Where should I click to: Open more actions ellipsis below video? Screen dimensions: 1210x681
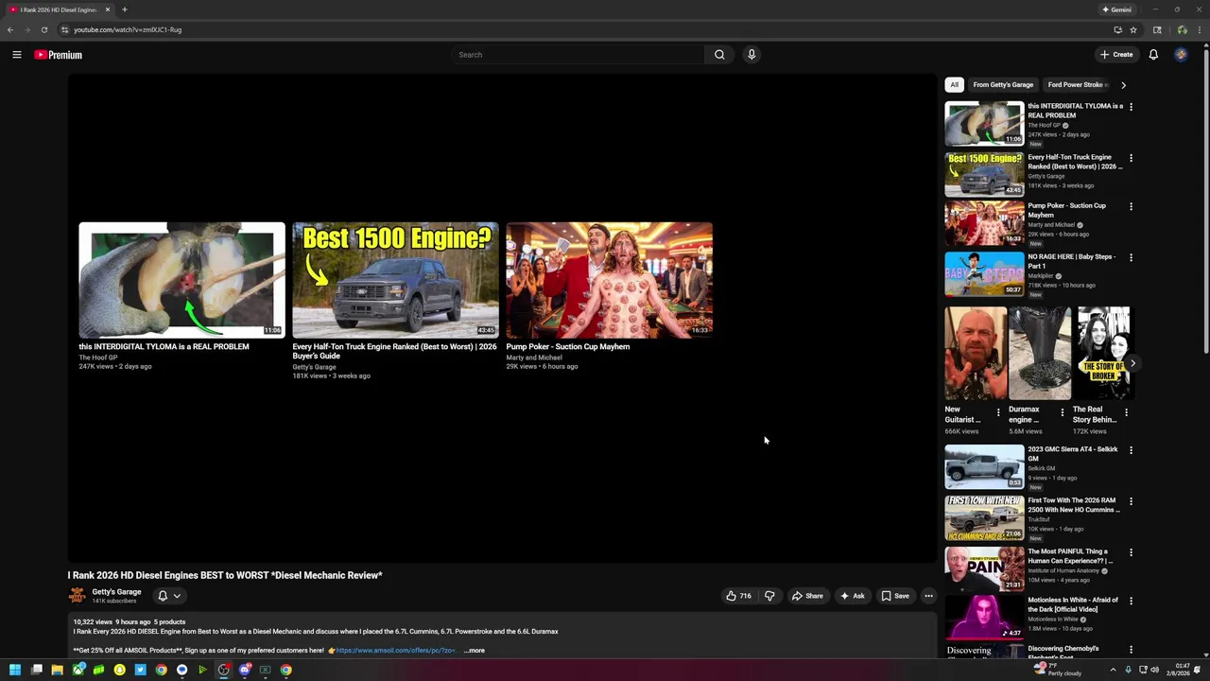[928, 596]
